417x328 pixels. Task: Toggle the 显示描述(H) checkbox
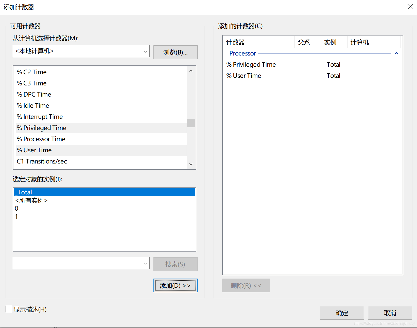tap(9, 309)
